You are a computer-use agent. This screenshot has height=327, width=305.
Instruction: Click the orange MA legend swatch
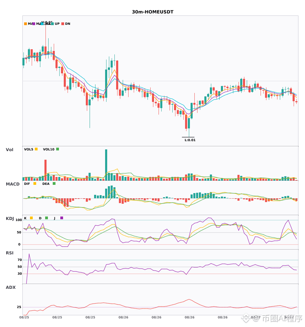click(x=26, y=24)
